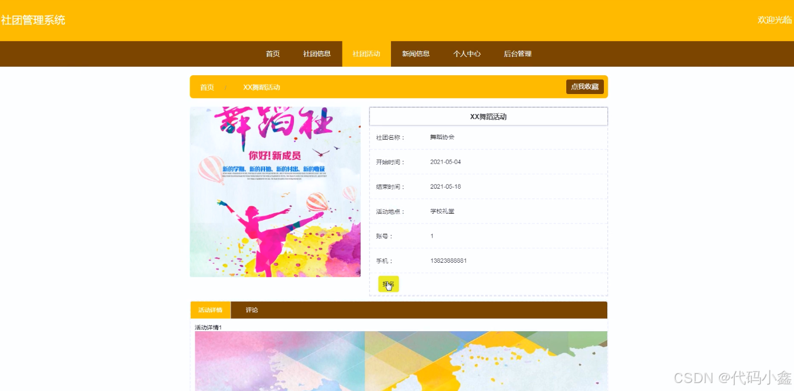The width and height of the screenshot is (794, 391).
Task: Click the 点我收藏 button
Action: pyautogui.click(x=585, y=87)
